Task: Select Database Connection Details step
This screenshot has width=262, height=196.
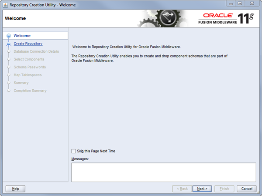Action: pos(36,51)
